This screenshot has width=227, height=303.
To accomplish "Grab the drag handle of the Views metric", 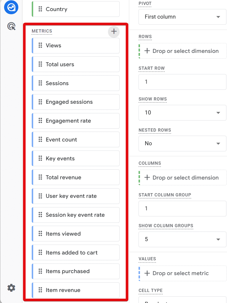I will coord(40,45).
